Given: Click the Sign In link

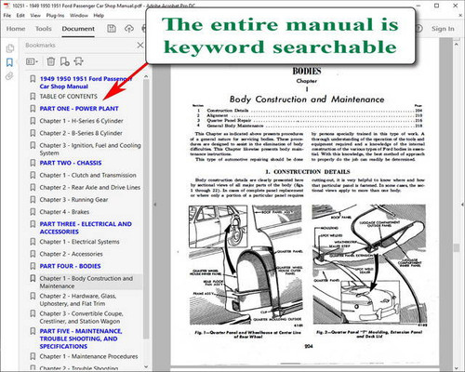Looking at the screenshot, I should pos(443,29).
